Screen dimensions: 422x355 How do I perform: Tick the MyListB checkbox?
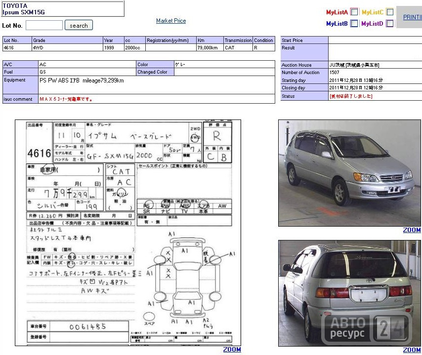click(x=354, y=23)
